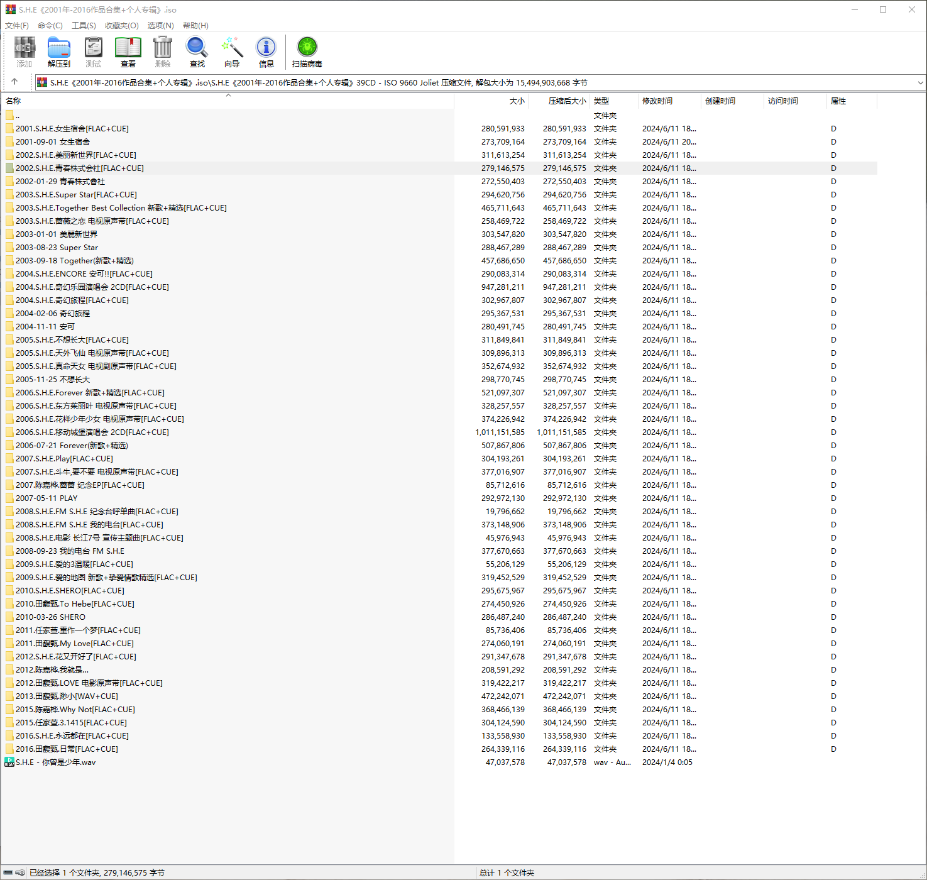The width and height of the screenshot is (927, 880).
Task: Click folder icon of 2001.S.H.E.女生宿舍[FLAC+CUE]
Action: tap(9, 128)
